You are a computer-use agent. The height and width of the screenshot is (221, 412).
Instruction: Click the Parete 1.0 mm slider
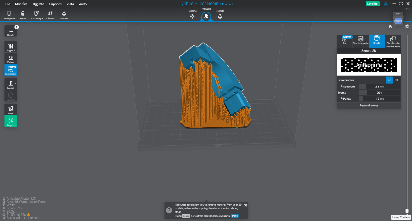[x=379, y=99]
